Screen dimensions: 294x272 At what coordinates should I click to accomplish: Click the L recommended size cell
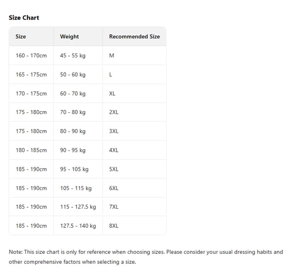[x=134, y=75]
